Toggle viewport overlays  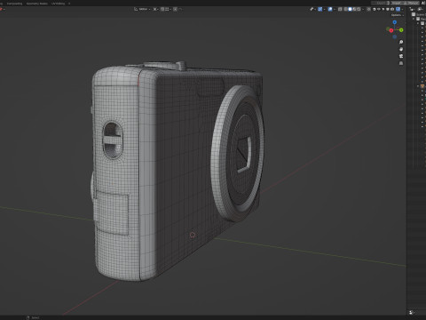pyautogui.click(x=330, y=9)
